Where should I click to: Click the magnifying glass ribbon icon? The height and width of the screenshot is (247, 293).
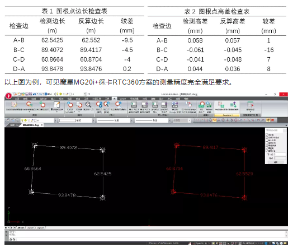point(88,104)
